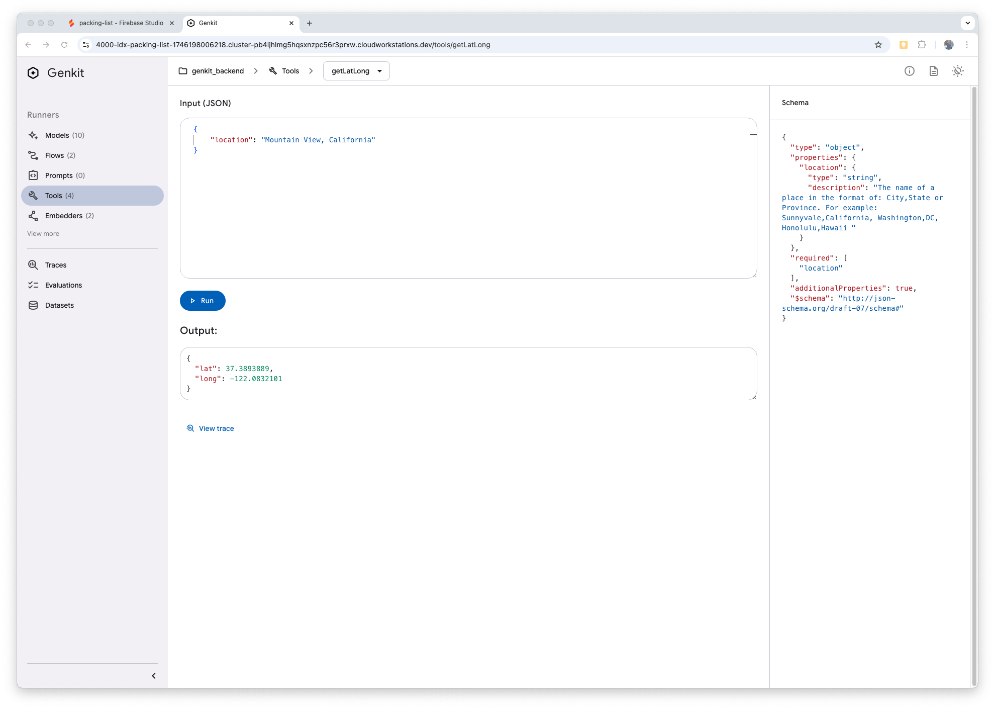Click the long value -122.0832101
Screen dimensions: 995x709
click(x=256, y=379)
